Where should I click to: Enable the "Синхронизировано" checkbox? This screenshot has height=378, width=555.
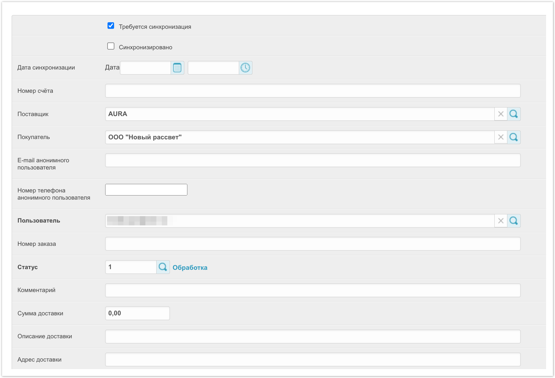pos(111,46)
